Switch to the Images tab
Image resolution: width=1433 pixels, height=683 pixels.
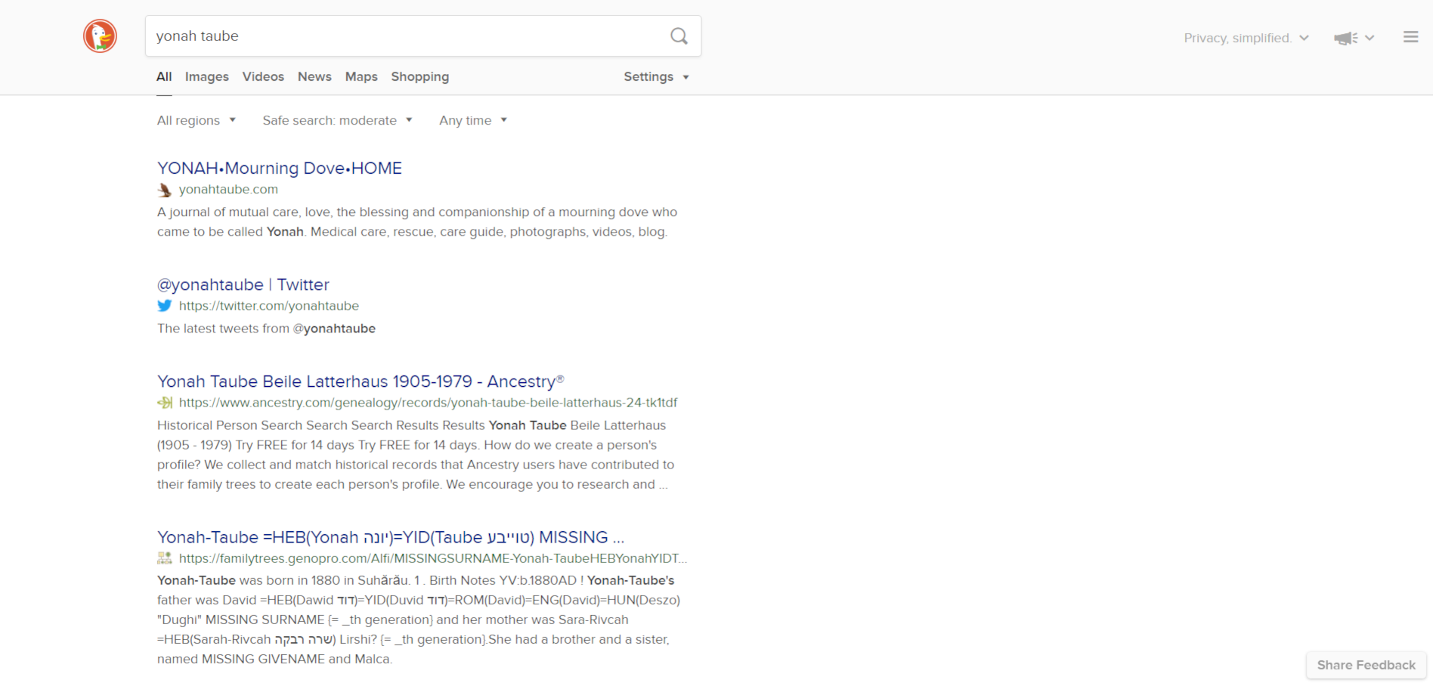[x=206, y=77]
